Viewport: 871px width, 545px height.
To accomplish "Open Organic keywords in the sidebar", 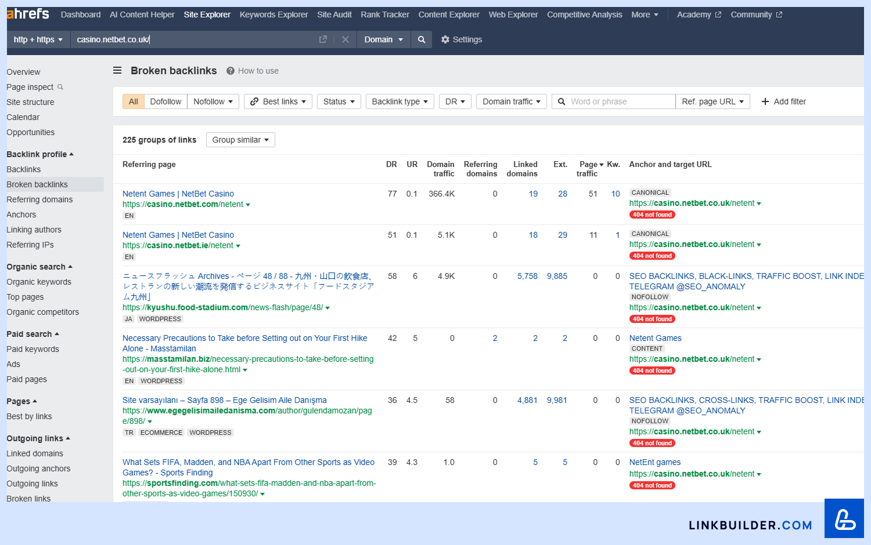I will [x=39, y=282].
